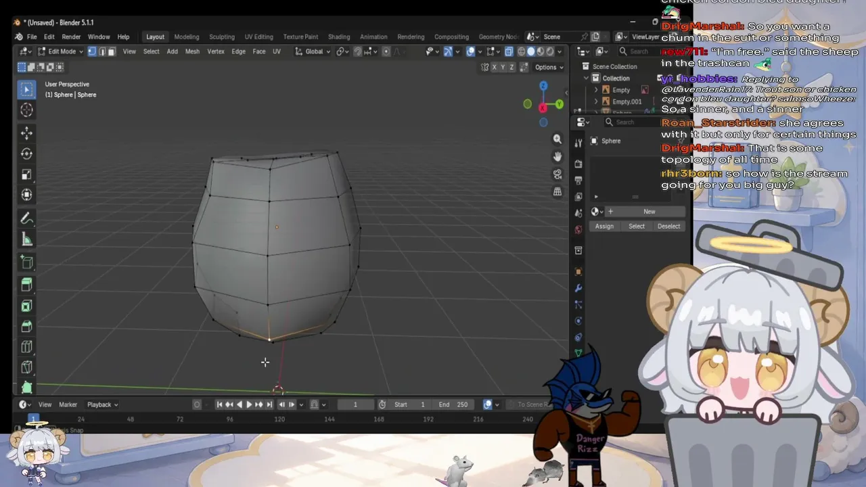Click the current frame number field
The width and height of the screenshot is (866, 487).
[355, 404]
